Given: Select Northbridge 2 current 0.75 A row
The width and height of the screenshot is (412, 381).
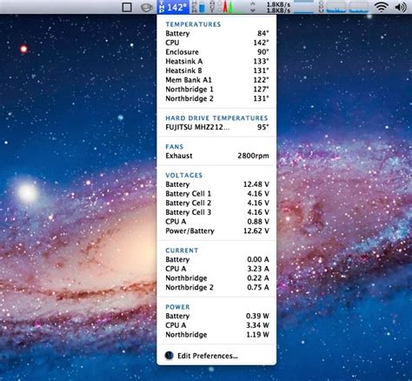Looking at the screenshot, I should click(216, 287).
